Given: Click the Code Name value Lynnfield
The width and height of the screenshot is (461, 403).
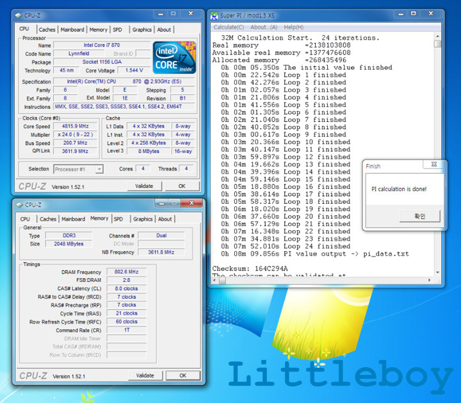Looking at the screenshot, I should pos(79,54).
